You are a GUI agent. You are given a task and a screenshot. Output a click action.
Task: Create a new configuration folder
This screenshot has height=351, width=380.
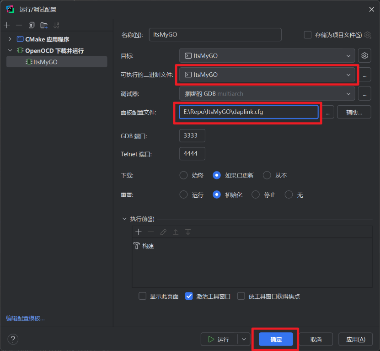click(44, 25)
